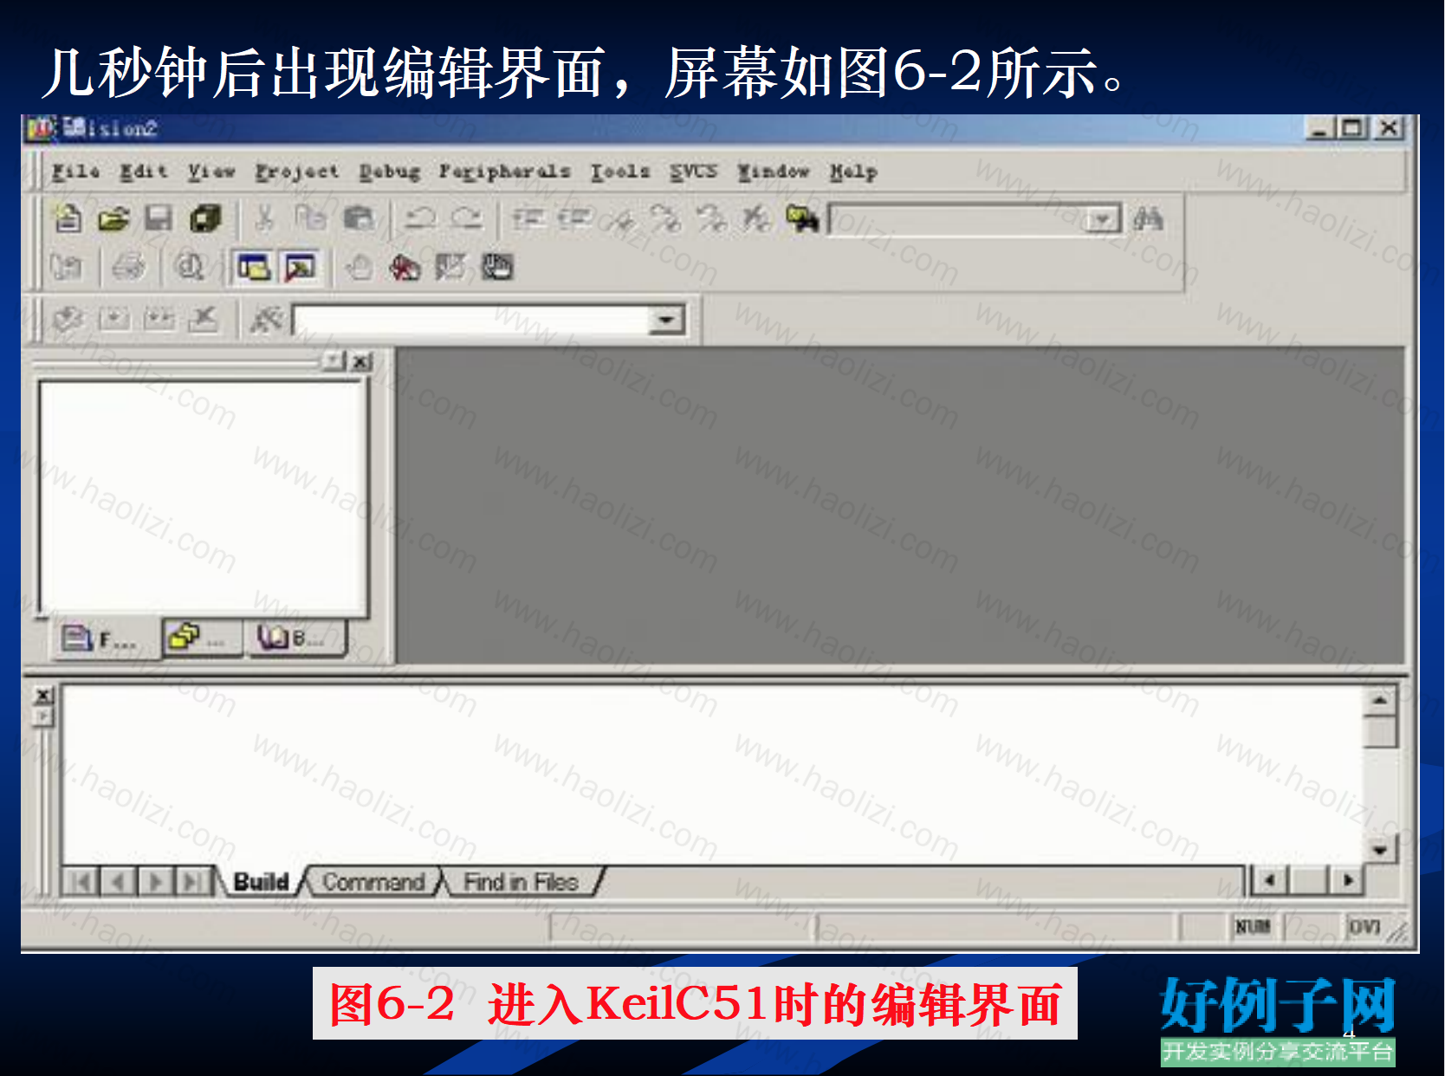
Task: Start debug session with magnifier icon
Action: click(x=190, y=267)
